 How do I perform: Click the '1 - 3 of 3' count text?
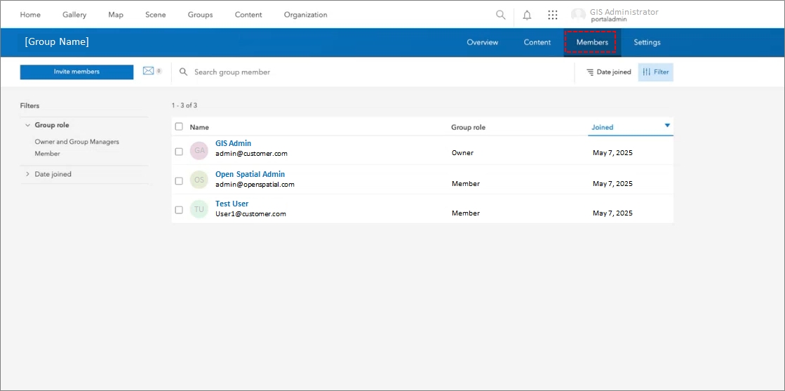184,105
